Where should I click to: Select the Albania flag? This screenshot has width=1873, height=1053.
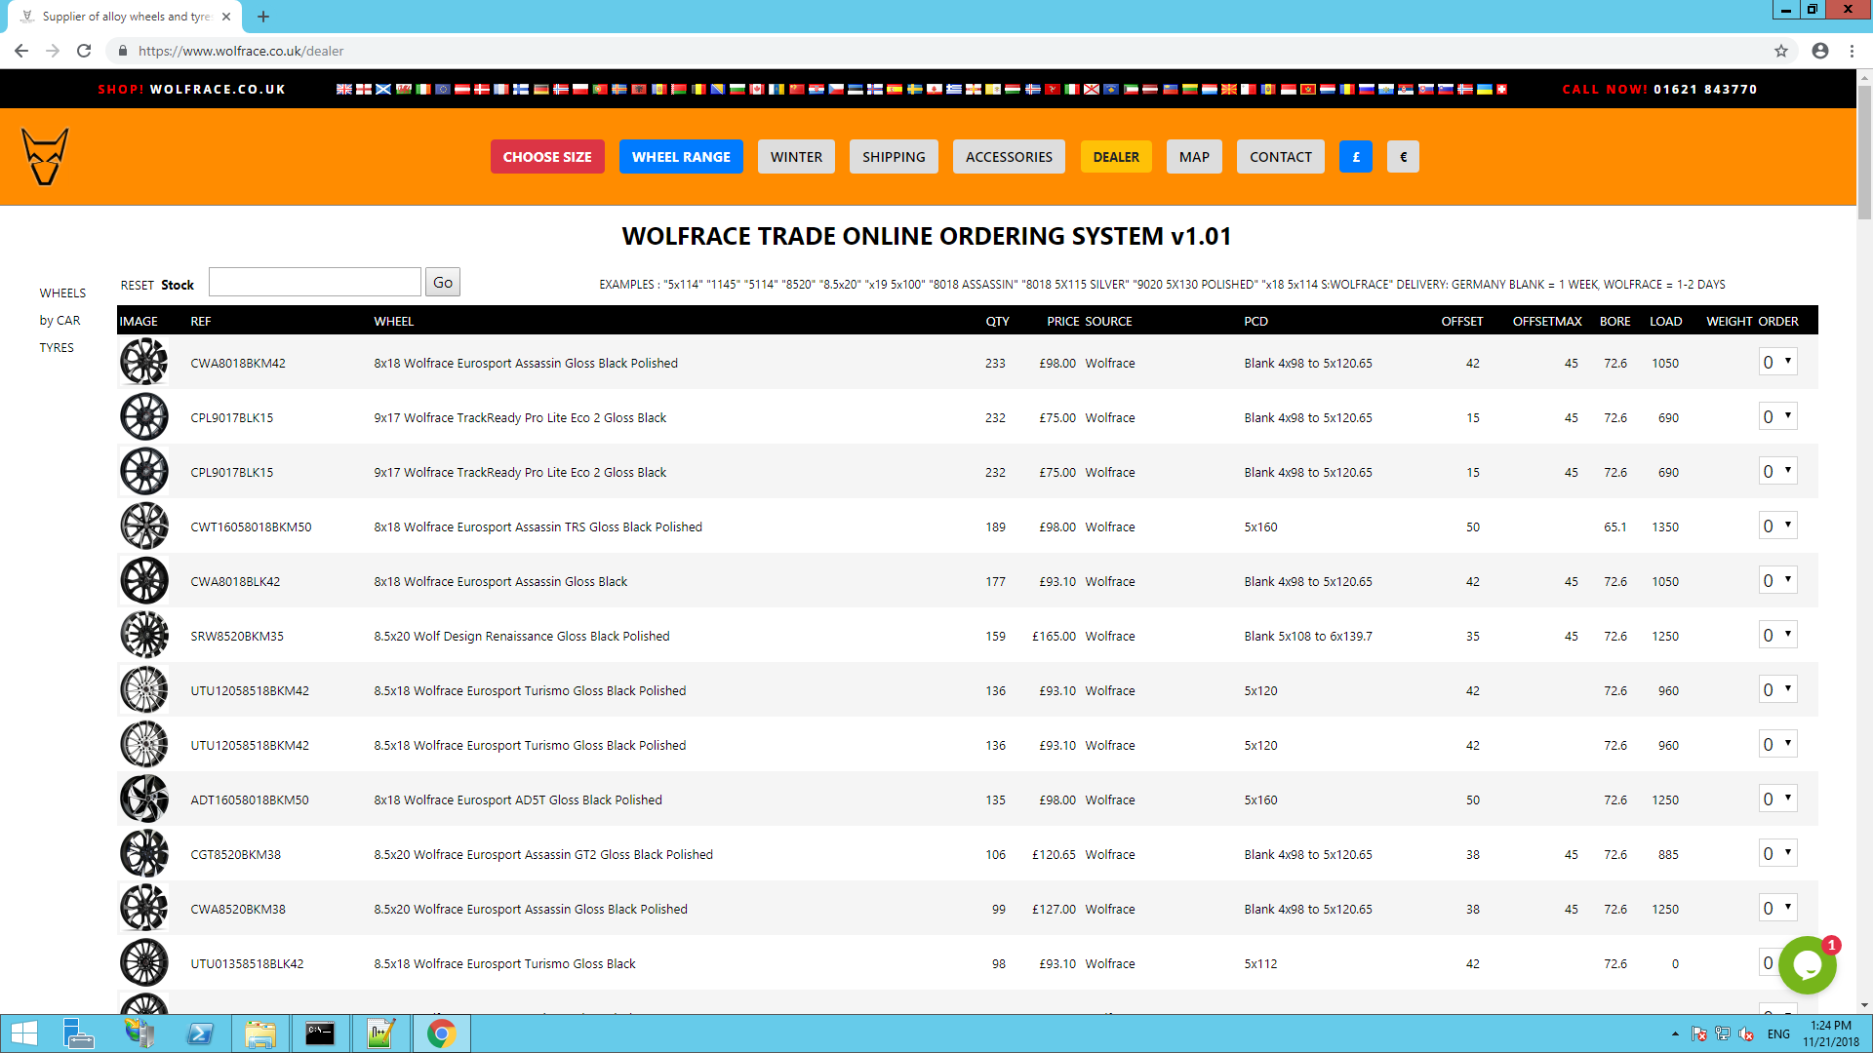(639, 89)
